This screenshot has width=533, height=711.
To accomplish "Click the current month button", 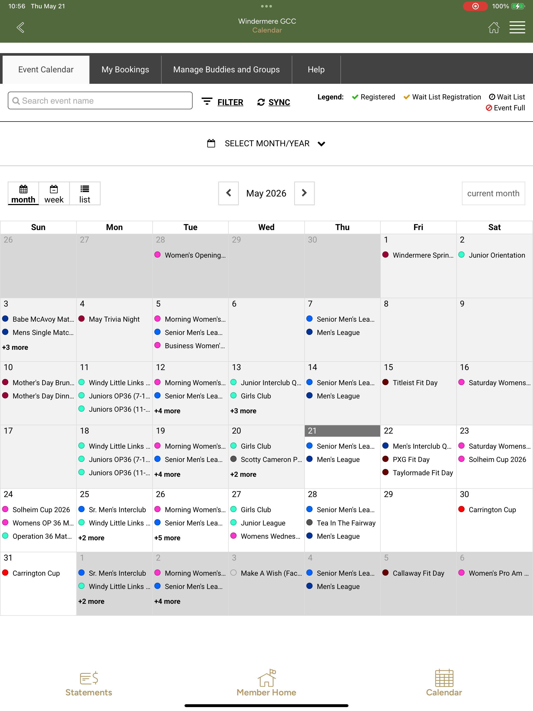I will point(493,193).
